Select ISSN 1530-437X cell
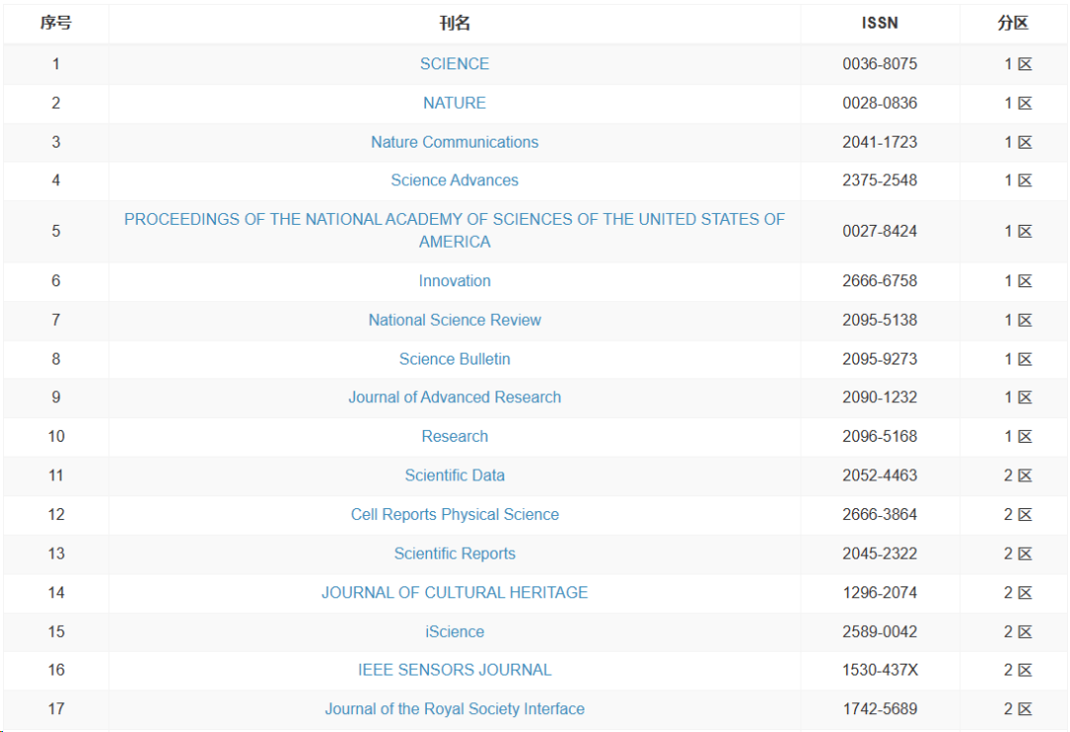This screenshot has width=1070, height=732. (880, 670)
